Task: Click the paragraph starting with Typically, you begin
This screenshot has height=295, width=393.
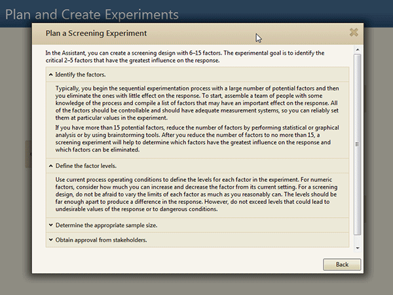Action: (x=197, y=103)
